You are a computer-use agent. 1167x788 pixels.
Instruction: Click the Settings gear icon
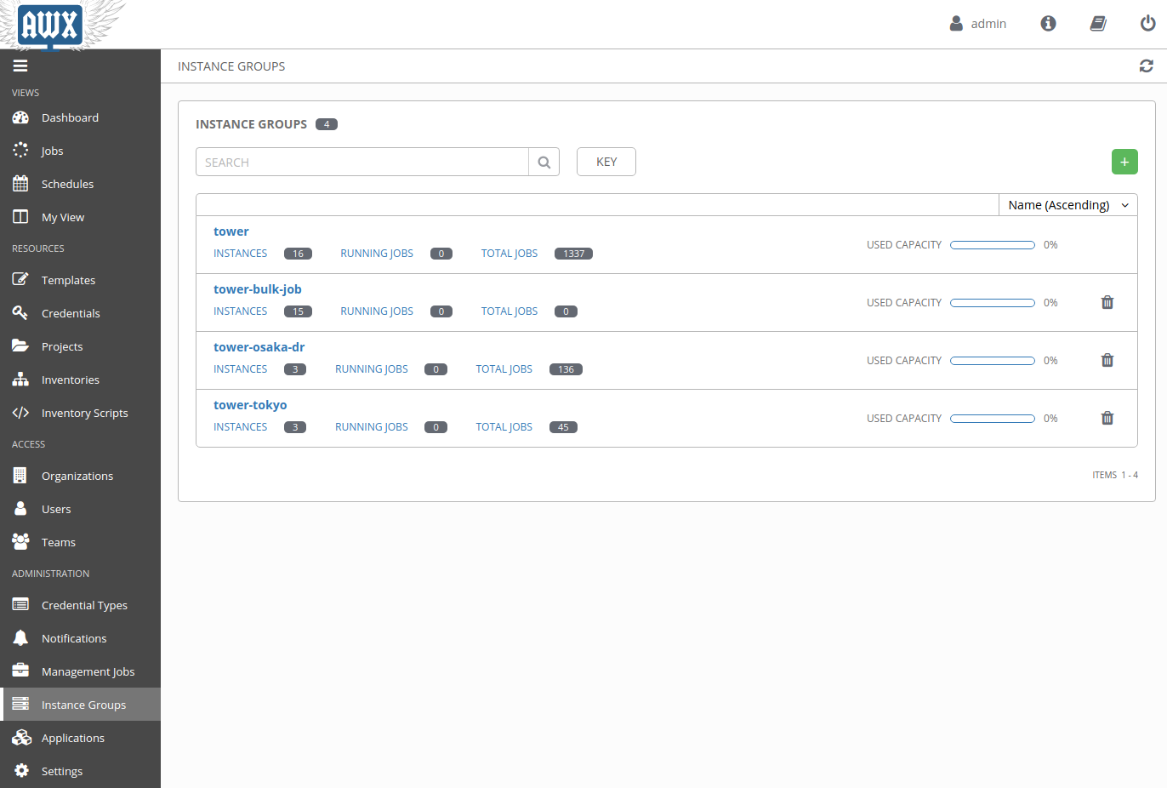[20, 771]
